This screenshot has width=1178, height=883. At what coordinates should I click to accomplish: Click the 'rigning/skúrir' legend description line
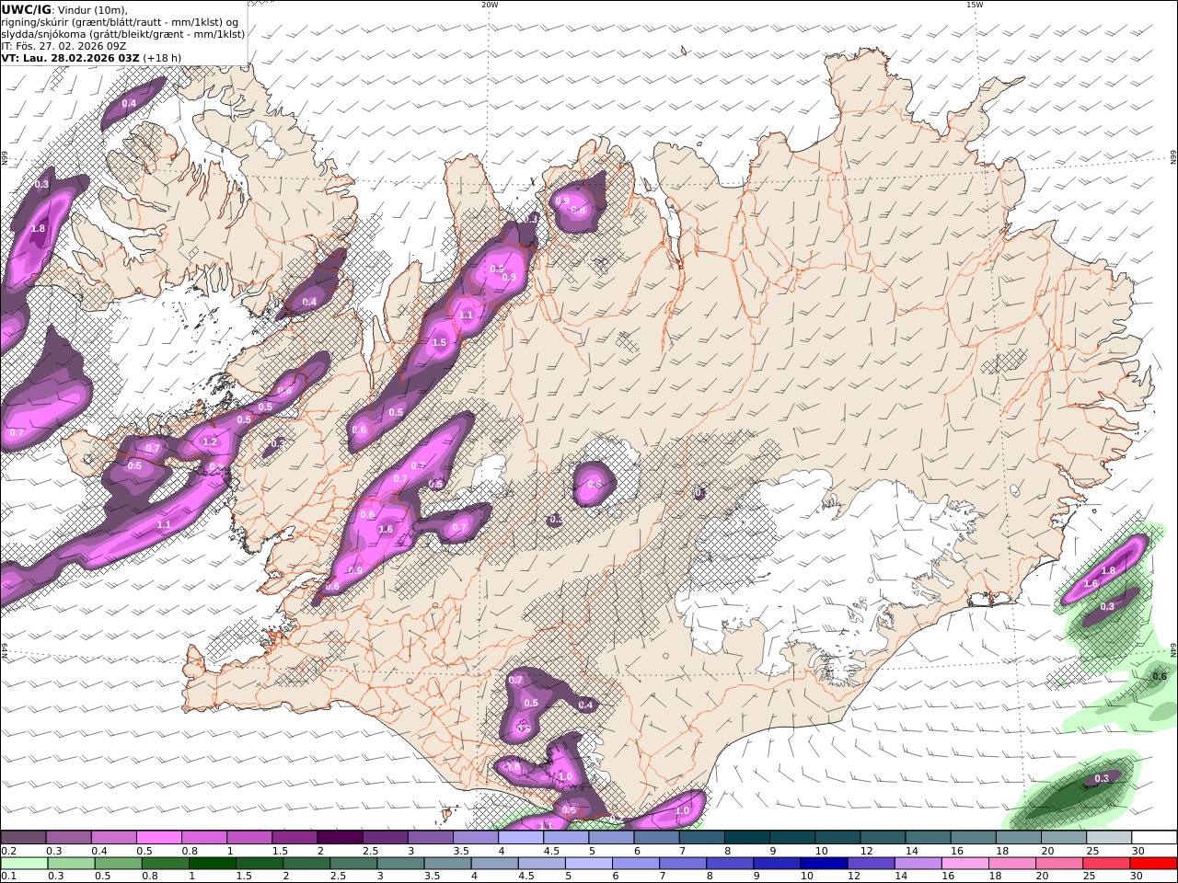pos(120,22)
